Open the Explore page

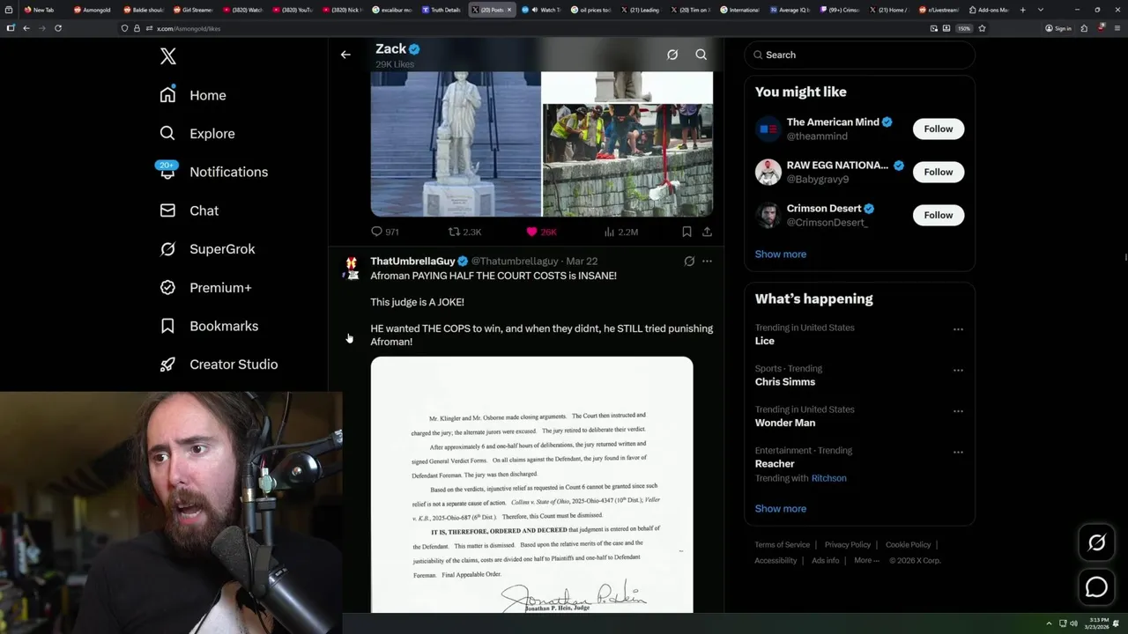pos(197,134)
